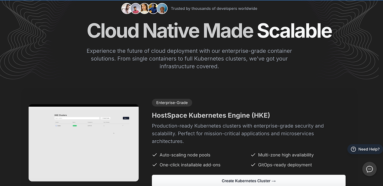Click 'HostSpace Kubernetes Engine (HKE)' heading
This screenshot has height=186, width=383.
(x=211, y=115)
